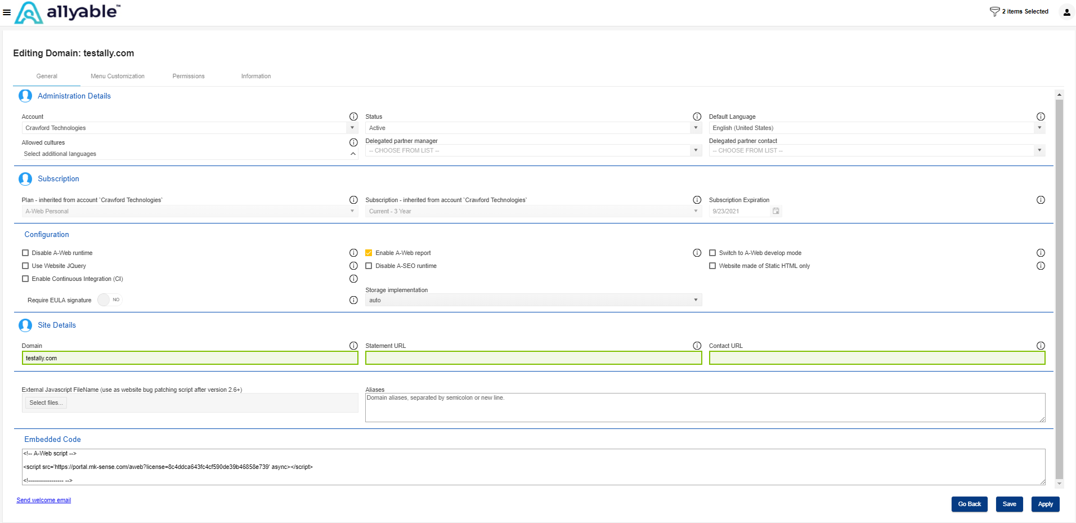Open the Permissions tab
The height and width of the screenshot is (523, 1076).
tap(189, 76)
